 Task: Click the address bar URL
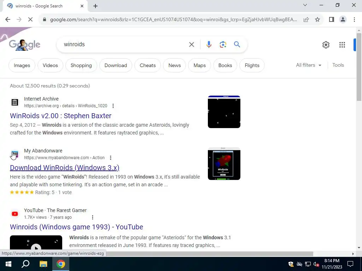click(173, 20)
